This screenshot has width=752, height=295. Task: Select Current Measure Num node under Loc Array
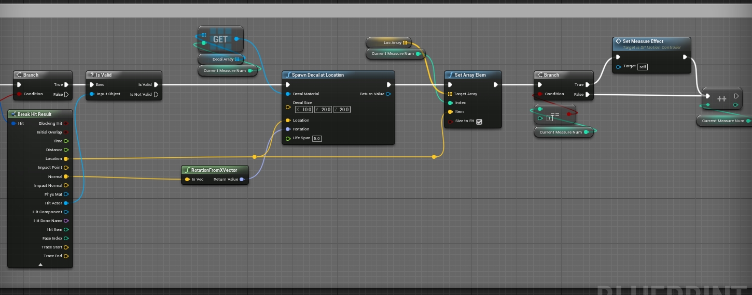396,53
